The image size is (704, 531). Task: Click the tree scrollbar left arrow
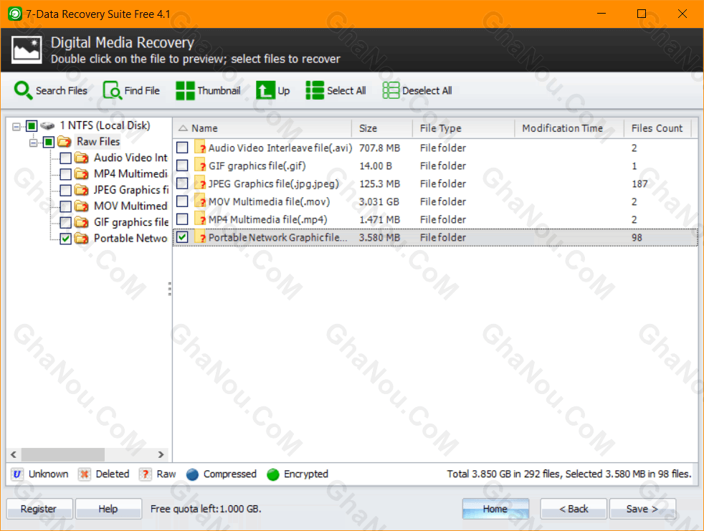click(14, 454)
